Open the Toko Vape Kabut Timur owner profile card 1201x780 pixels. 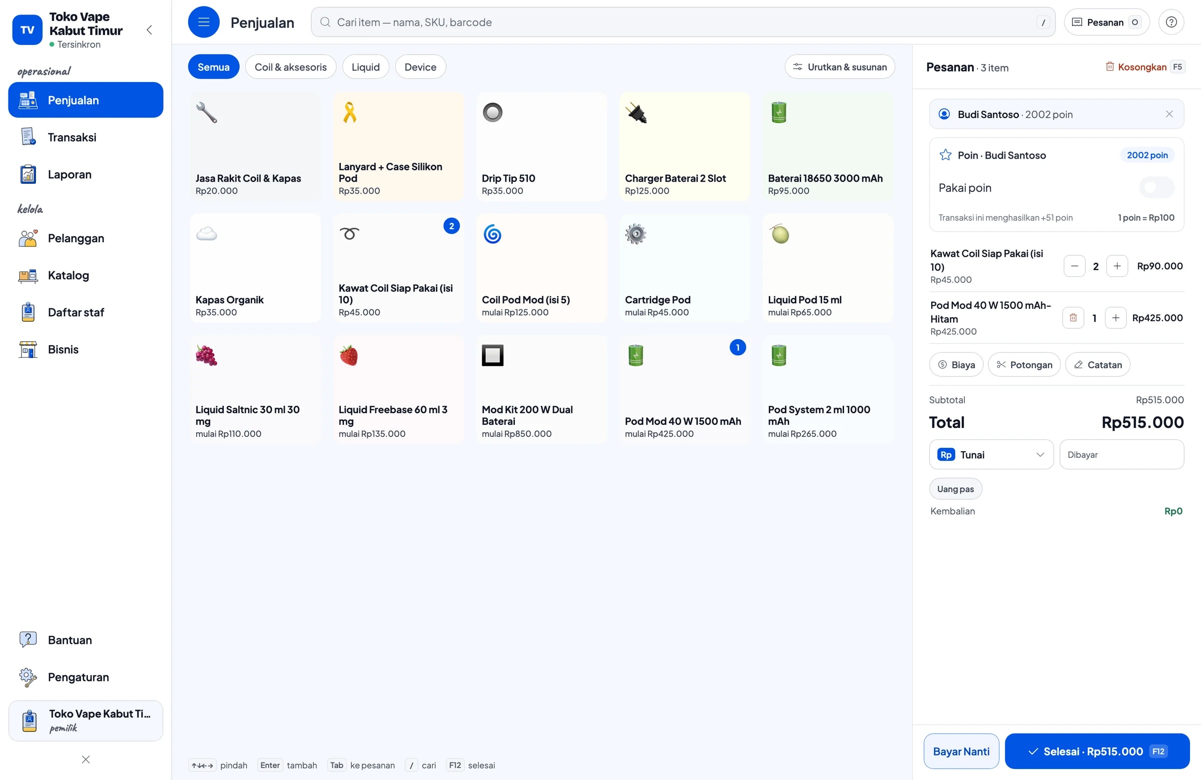point(86,720)
